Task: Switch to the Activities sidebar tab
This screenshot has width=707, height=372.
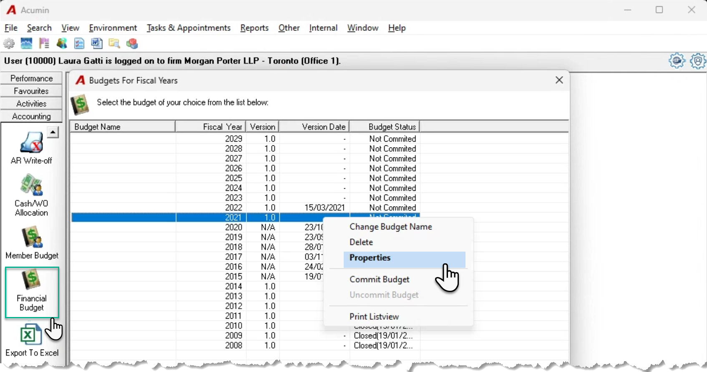Action: [x=32, y=104]
